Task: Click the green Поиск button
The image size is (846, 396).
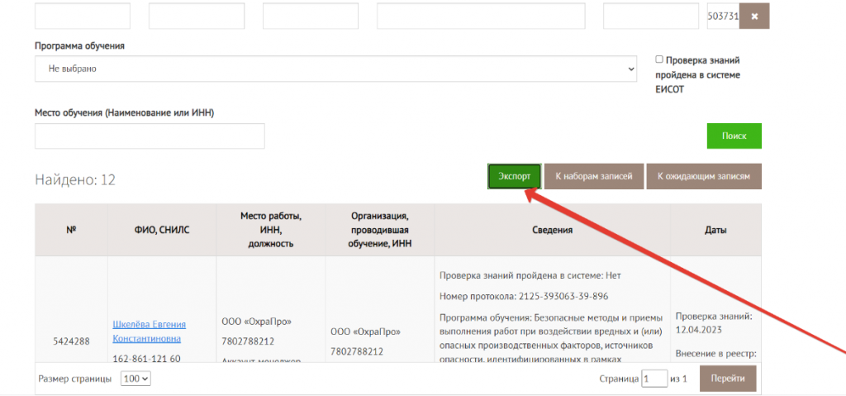Action: pos(734,136)
